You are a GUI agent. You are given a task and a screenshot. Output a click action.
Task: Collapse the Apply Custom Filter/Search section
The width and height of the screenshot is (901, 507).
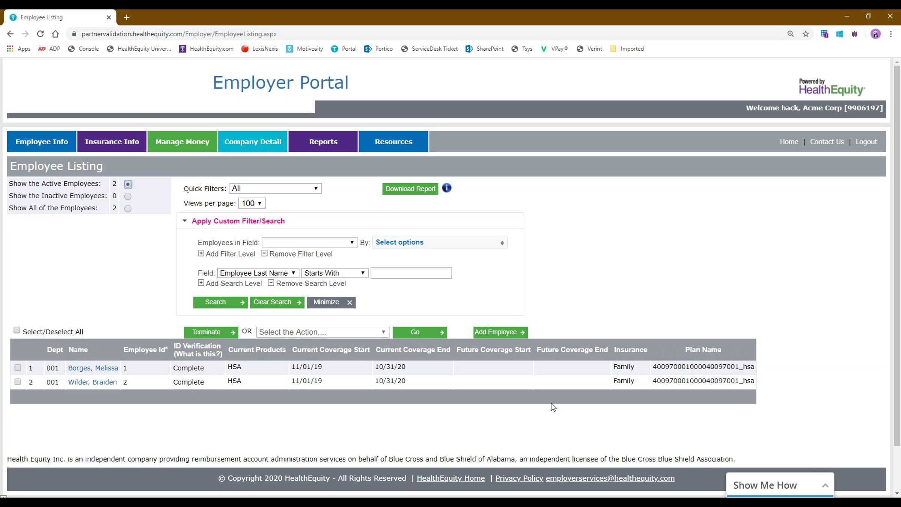tap(184, 221)
